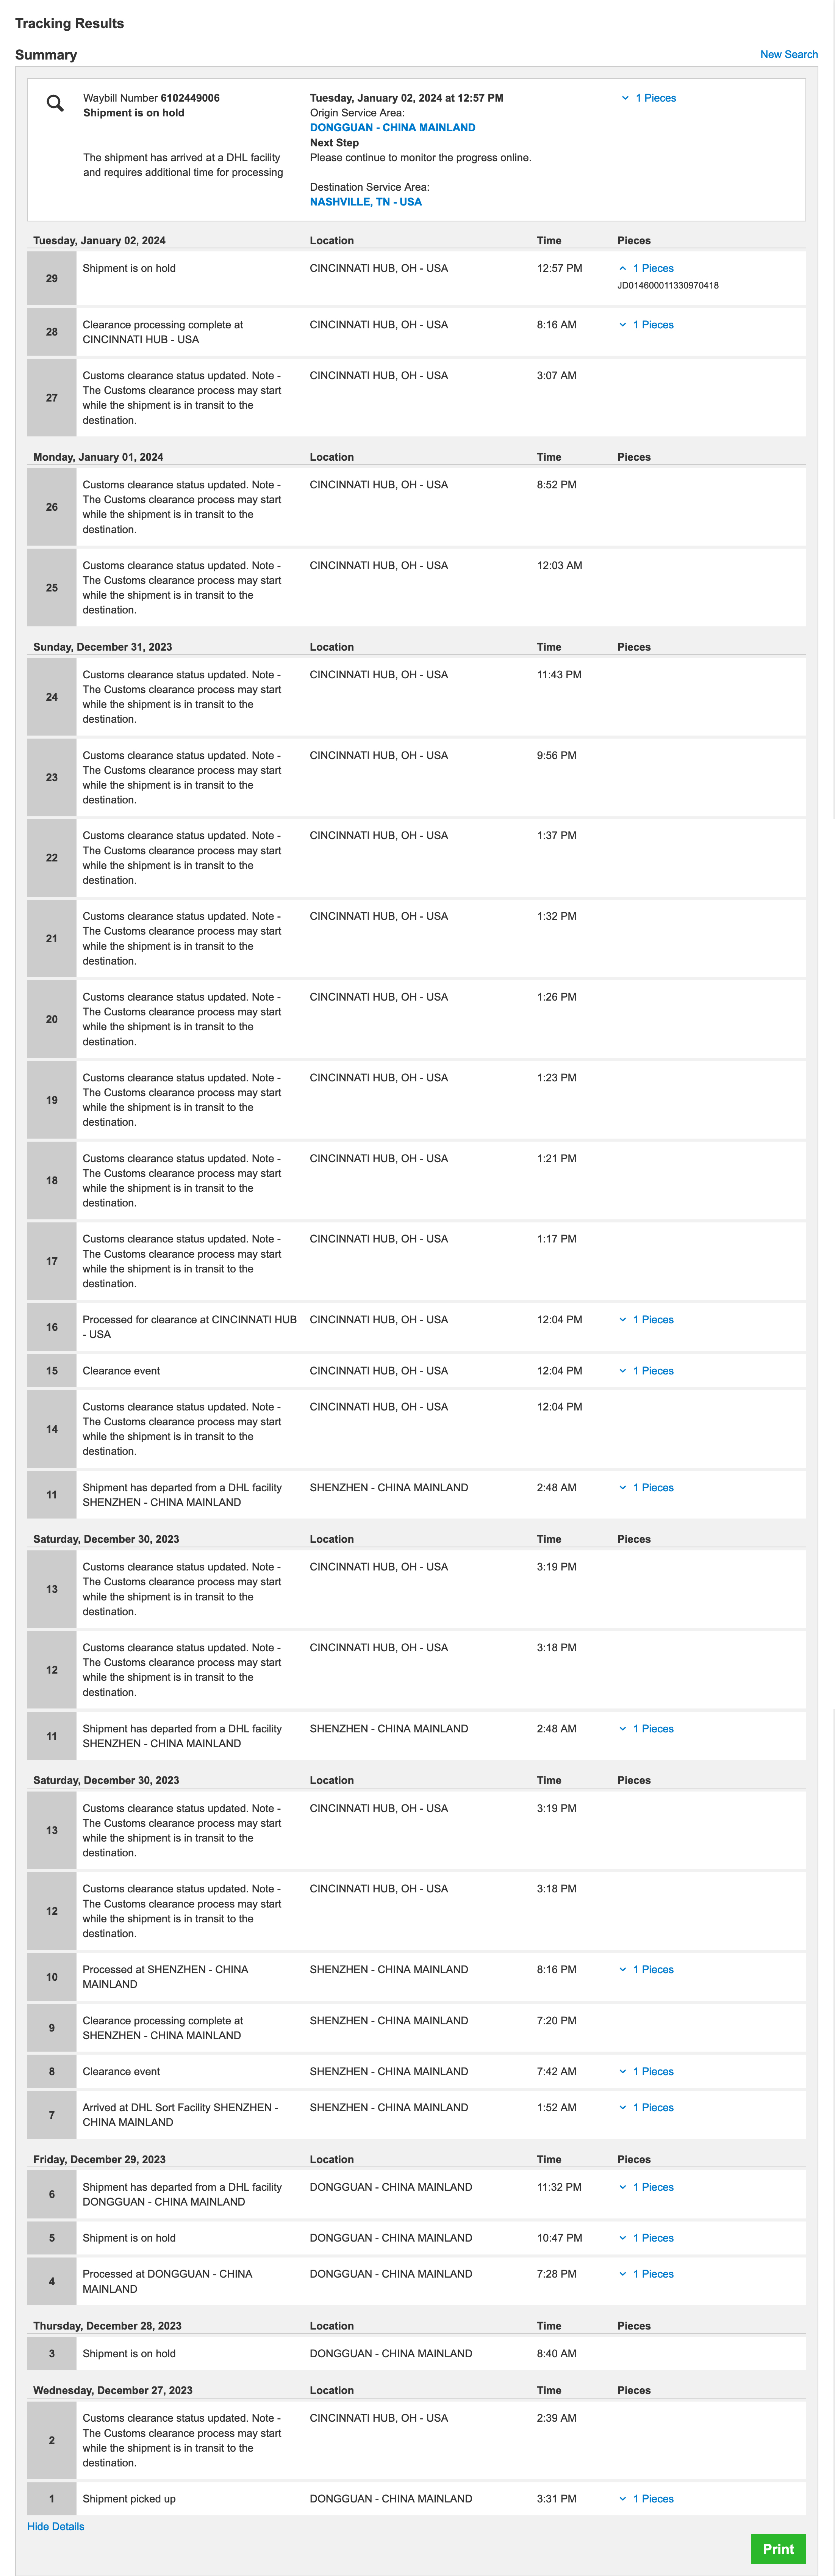Click the magnifying glass search icon
This screenshot has width=835, height=2576.
point(55,103)
